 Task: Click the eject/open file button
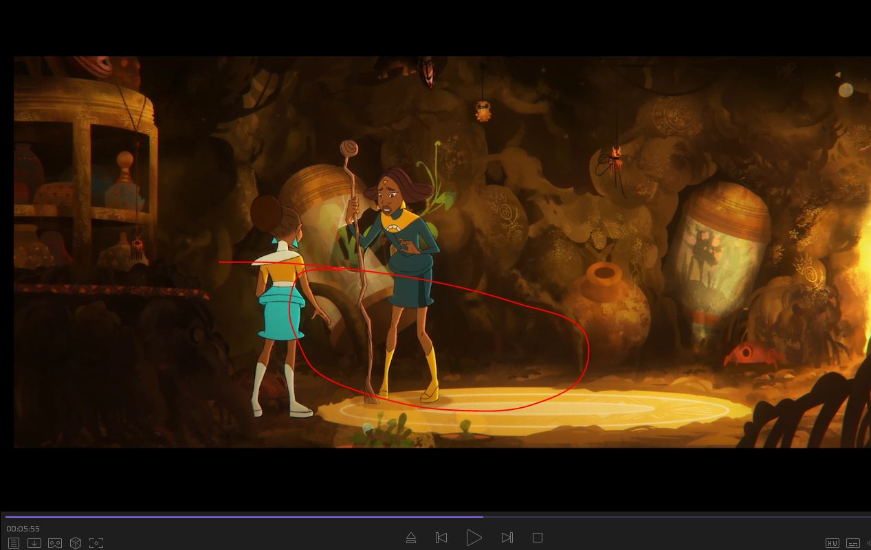(411, 538)
